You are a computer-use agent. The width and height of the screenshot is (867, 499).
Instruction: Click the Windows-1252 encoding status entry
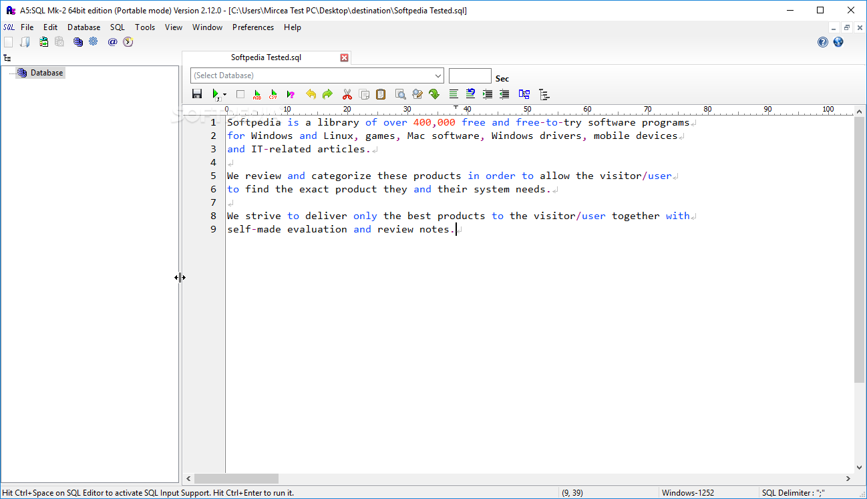(688, 493)
